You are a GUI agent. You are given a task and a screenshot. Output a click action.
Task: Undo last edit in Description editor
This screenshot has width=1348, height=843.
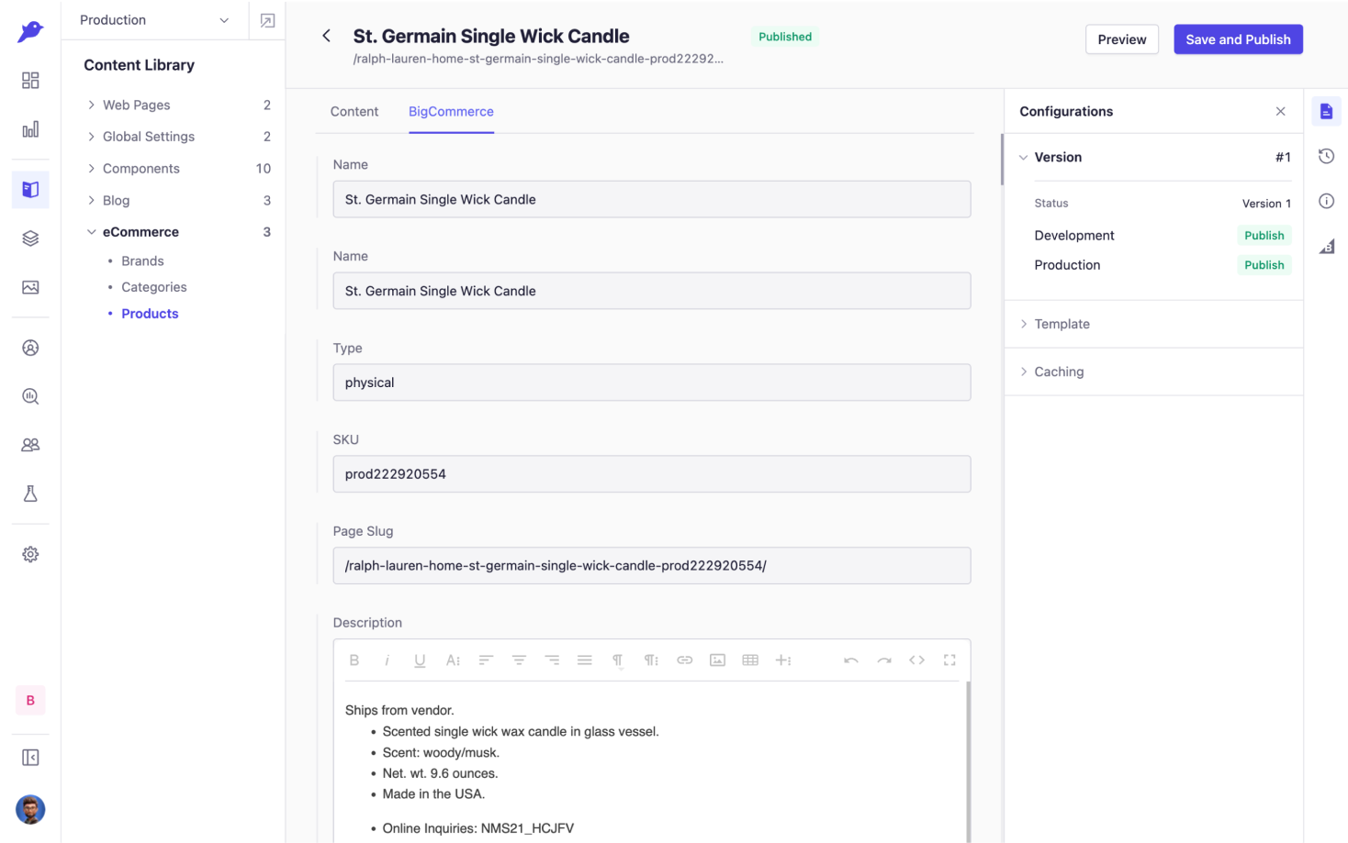[x=851, y=660]
